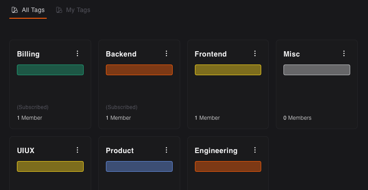Screen dimensions: 368x190
Task: Open the Misc tag options menu
Action: pyautogui.click(x=344, y=53)
